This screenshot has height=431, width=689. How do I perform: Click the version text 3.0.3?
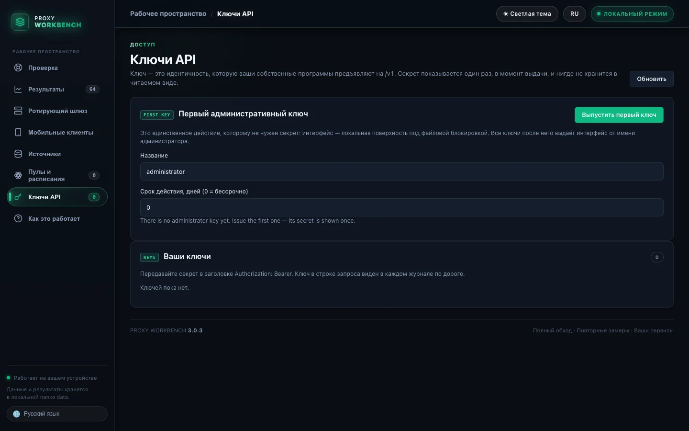click(195, 330)
